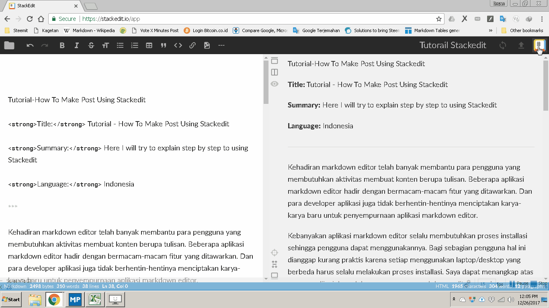Show hidden system tray icons
Screen dimensions: 549x308
coord(454,299)
